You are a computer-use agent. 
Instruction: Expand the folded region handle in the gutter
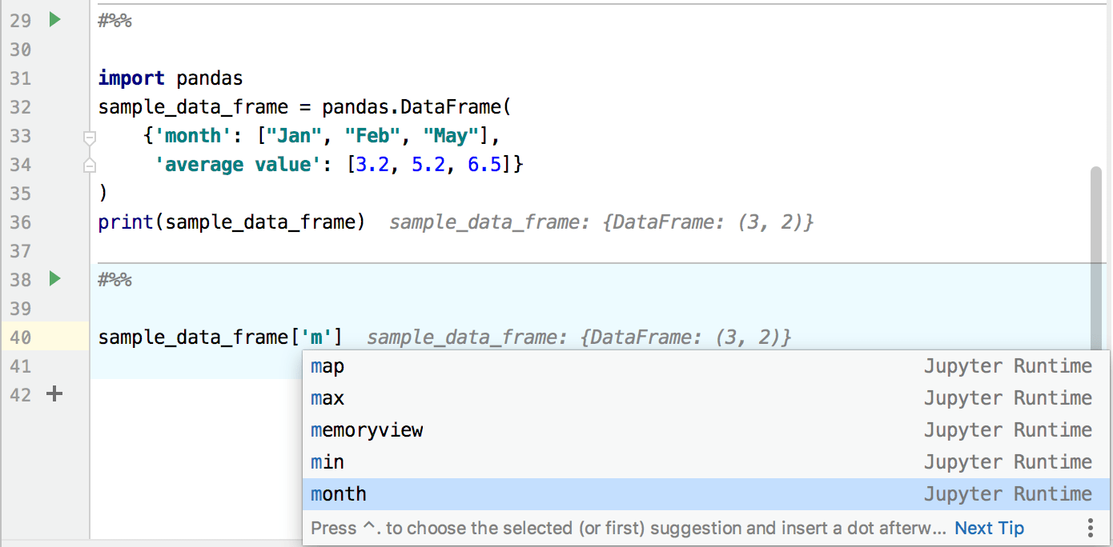click(89, 138)
